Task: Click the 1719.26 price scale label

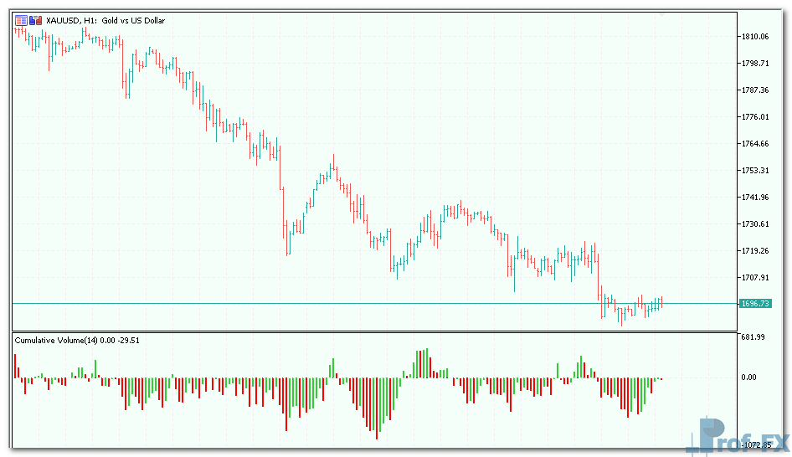Action: coord(754,250)
